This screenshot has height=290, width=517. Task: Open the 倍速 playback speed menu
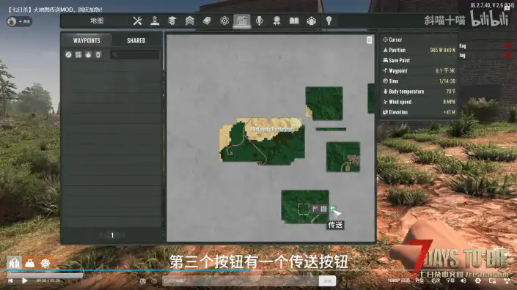pos(436,280)
